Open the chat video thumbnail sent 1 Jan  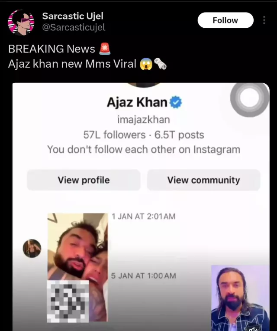tap(77, 267)
